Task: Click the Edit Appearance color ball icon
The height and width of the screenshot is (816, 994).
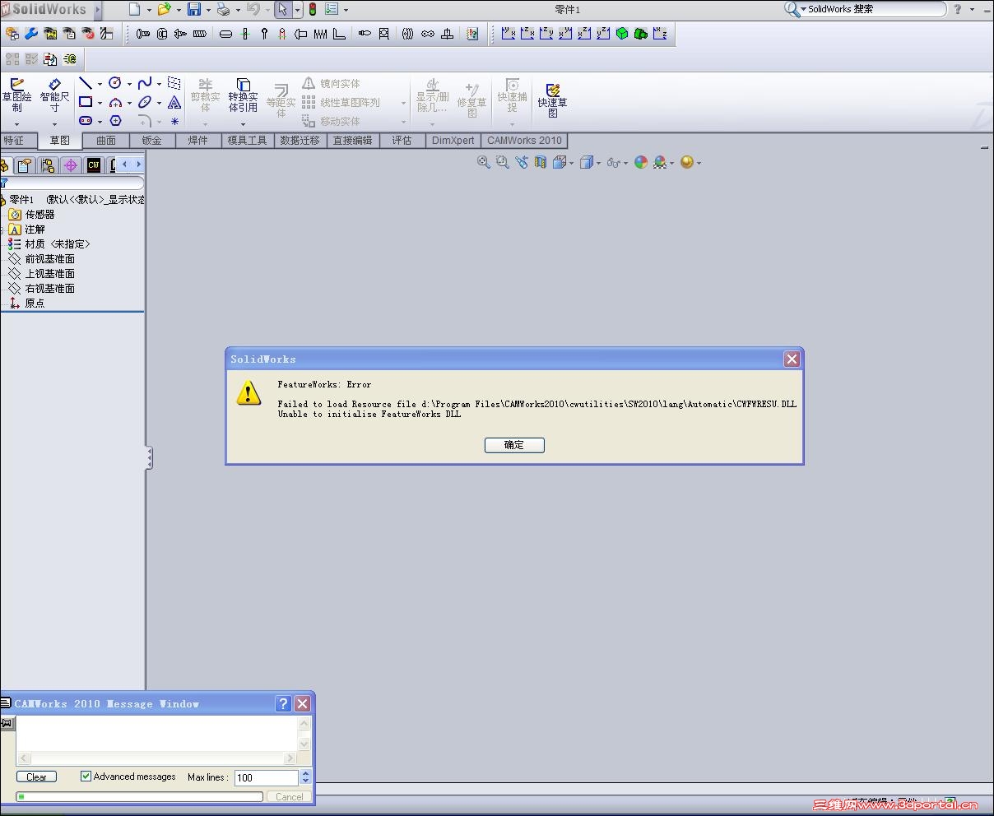Action: 641,162
